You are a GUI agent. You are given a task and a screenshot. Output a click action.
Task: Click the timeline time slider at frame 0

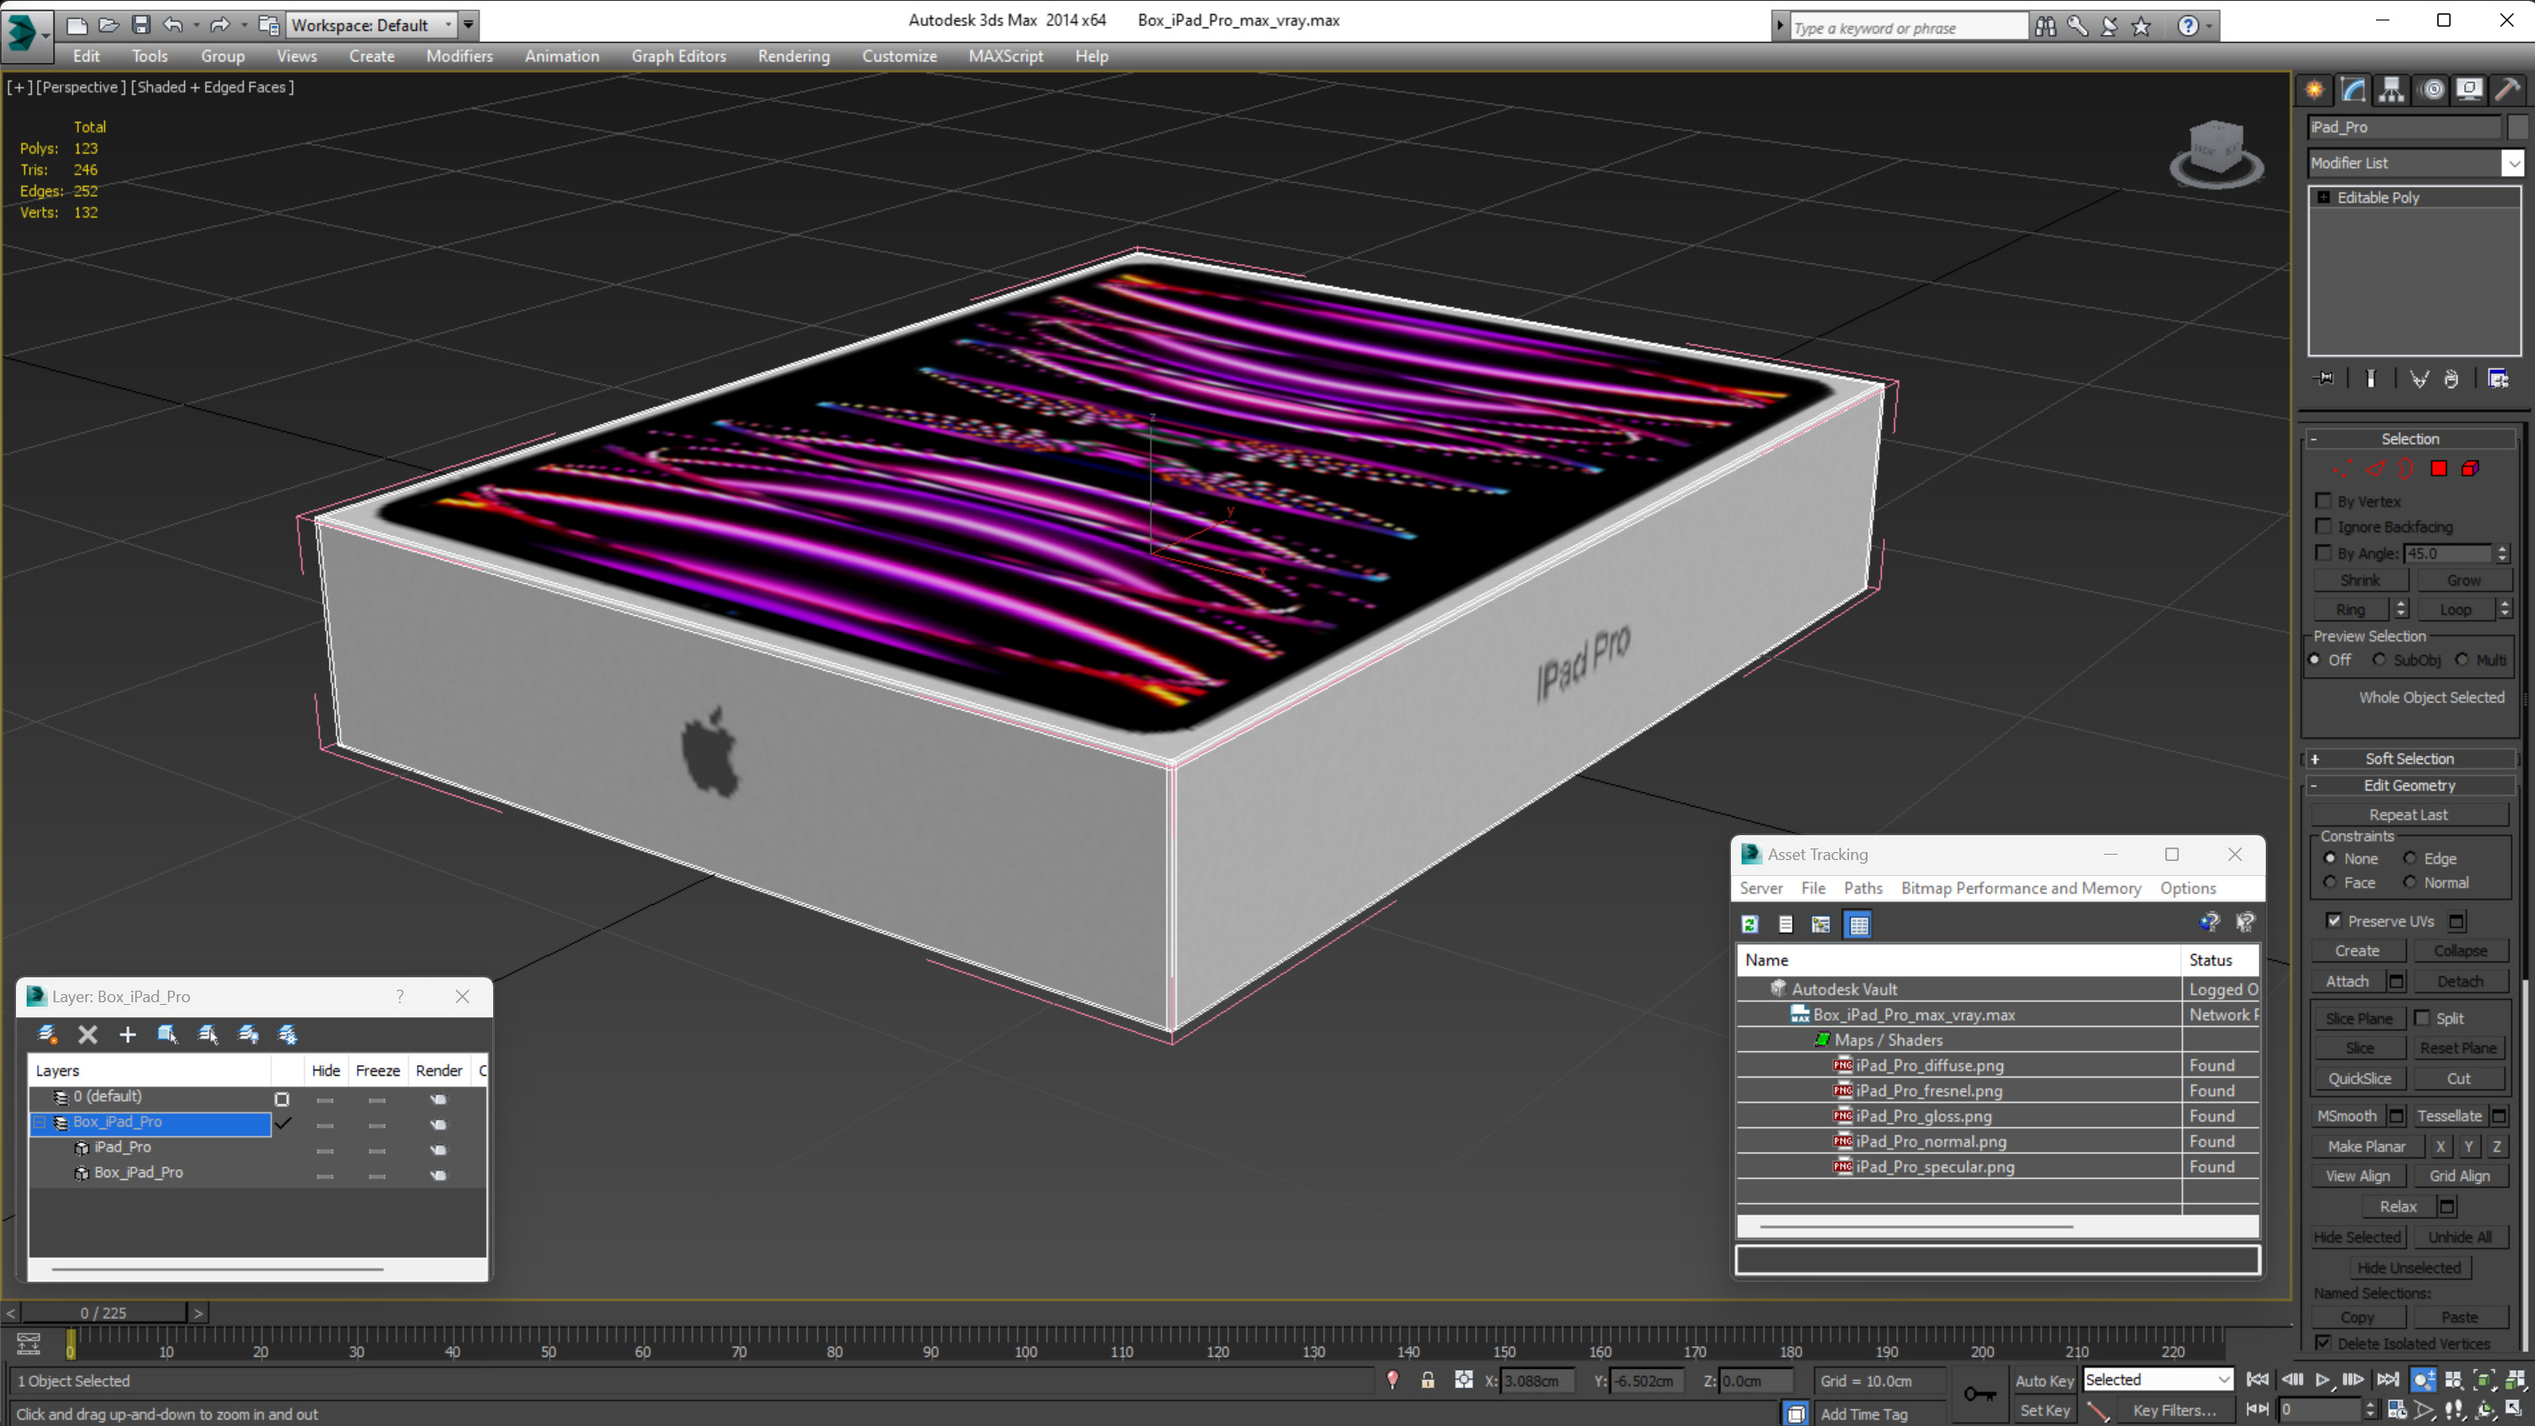pos(70,1344)
